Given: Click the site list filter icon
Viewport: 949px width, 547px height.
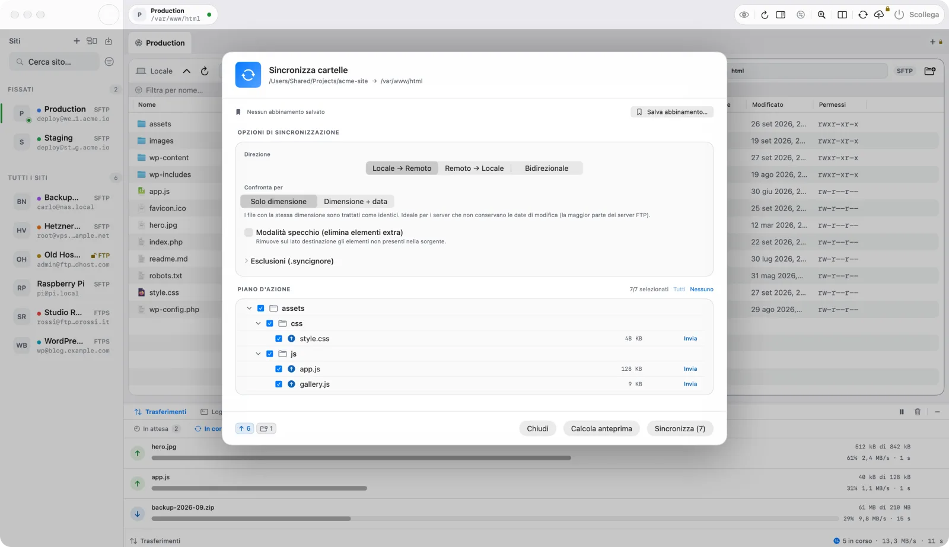Looking at the screenshot, I should pyautogui.click(x=109, y=62).
